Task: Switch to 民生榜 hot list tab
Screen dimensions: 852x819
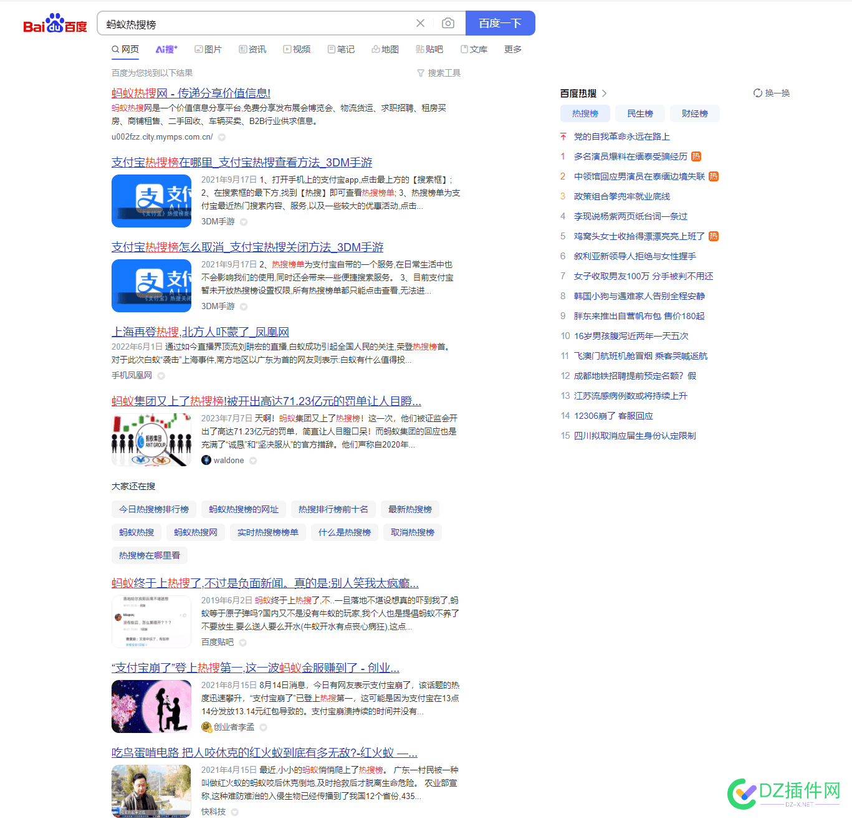Action: 640,113
